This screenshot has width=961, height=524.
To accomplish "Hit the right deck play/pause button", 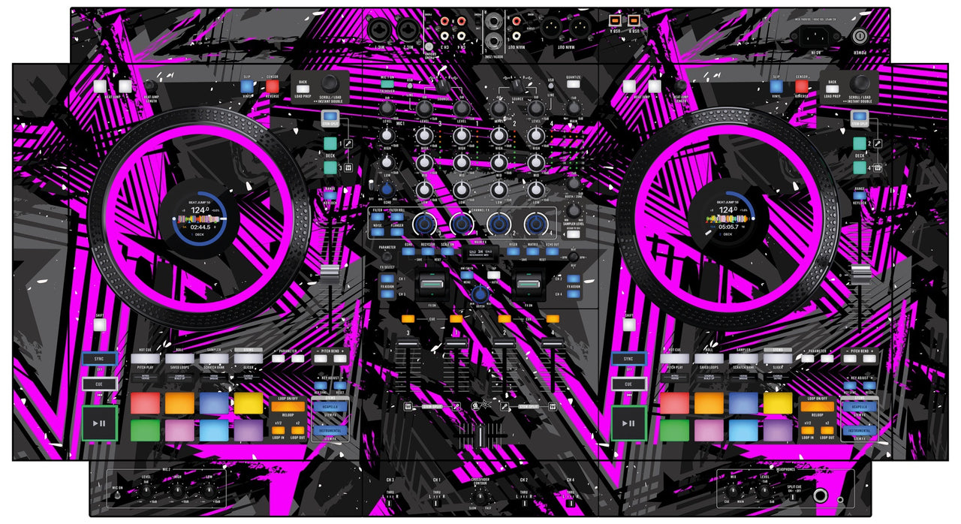I will pos(628,423).
